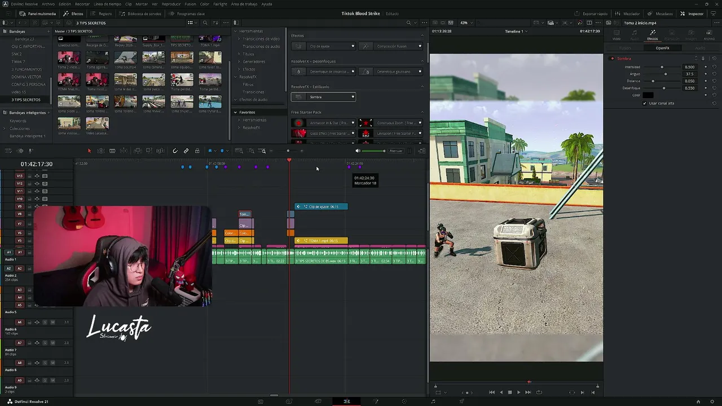The width and height of the screenshot is (722, 406).
Task: Select the red arrow Selection mode tool
Action: click(x=89, y=151)
